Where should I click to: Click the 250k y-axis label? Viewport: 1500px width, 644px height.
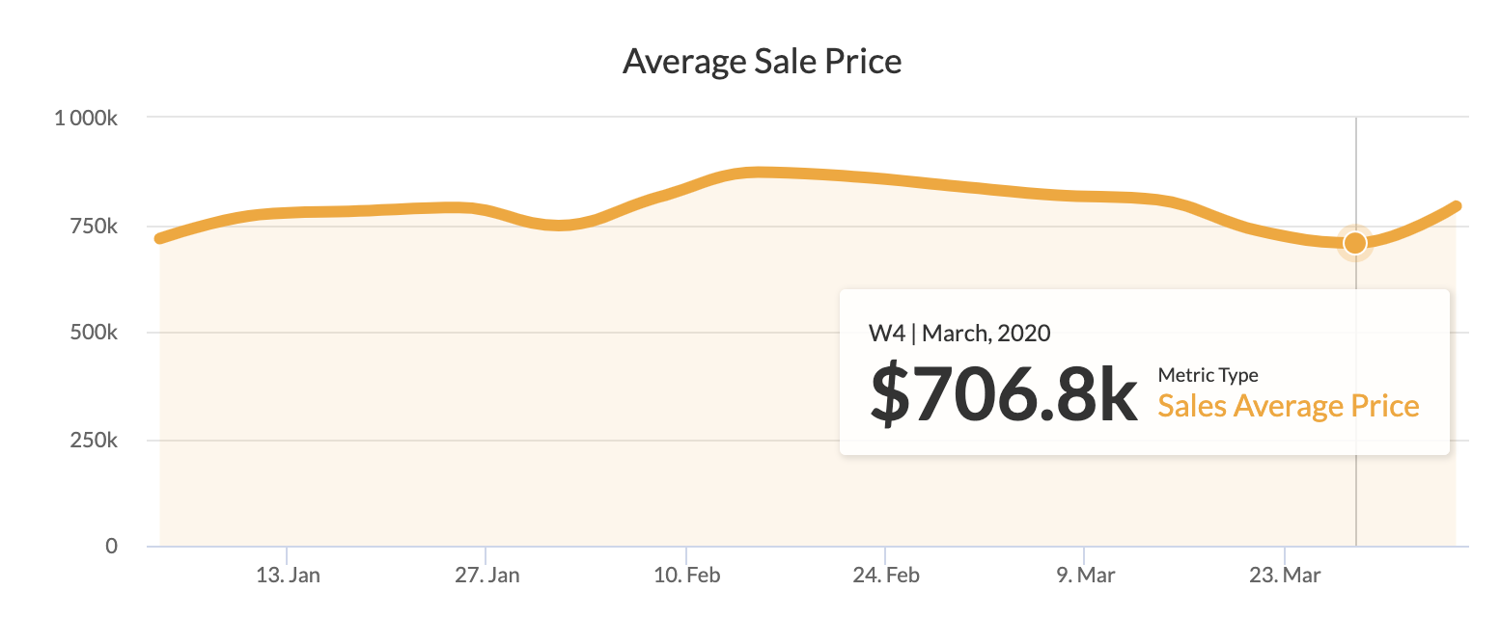[97, 441]
